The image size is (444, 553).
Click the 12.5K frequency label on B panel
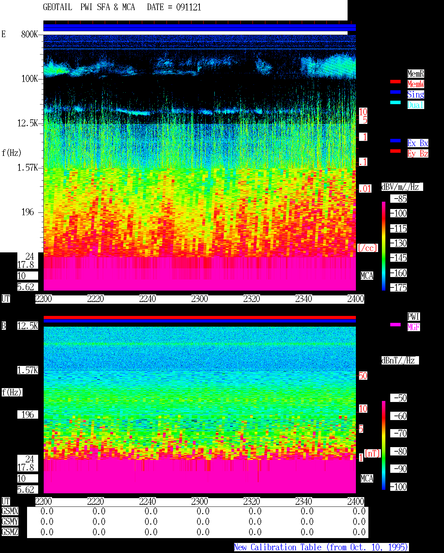(28, 326)
